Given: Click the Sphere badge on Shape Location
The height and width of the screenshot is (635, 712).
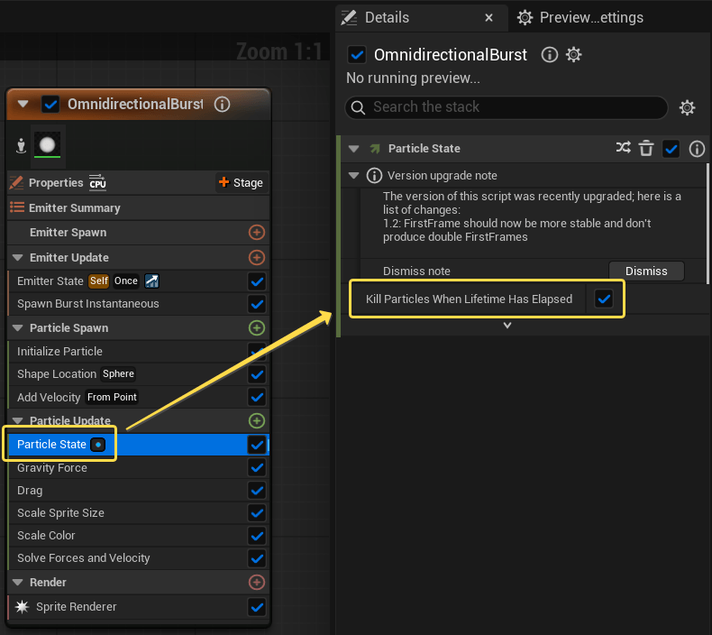Looking at the screenshot, I should pyautogui.click(x=118, y=373).
